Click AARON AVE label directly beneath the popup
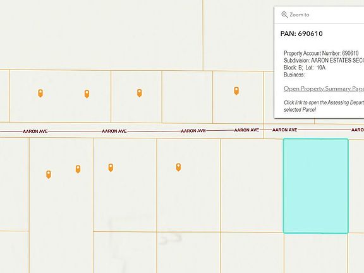Screen dimensions: 364x273 click(284, 130)
